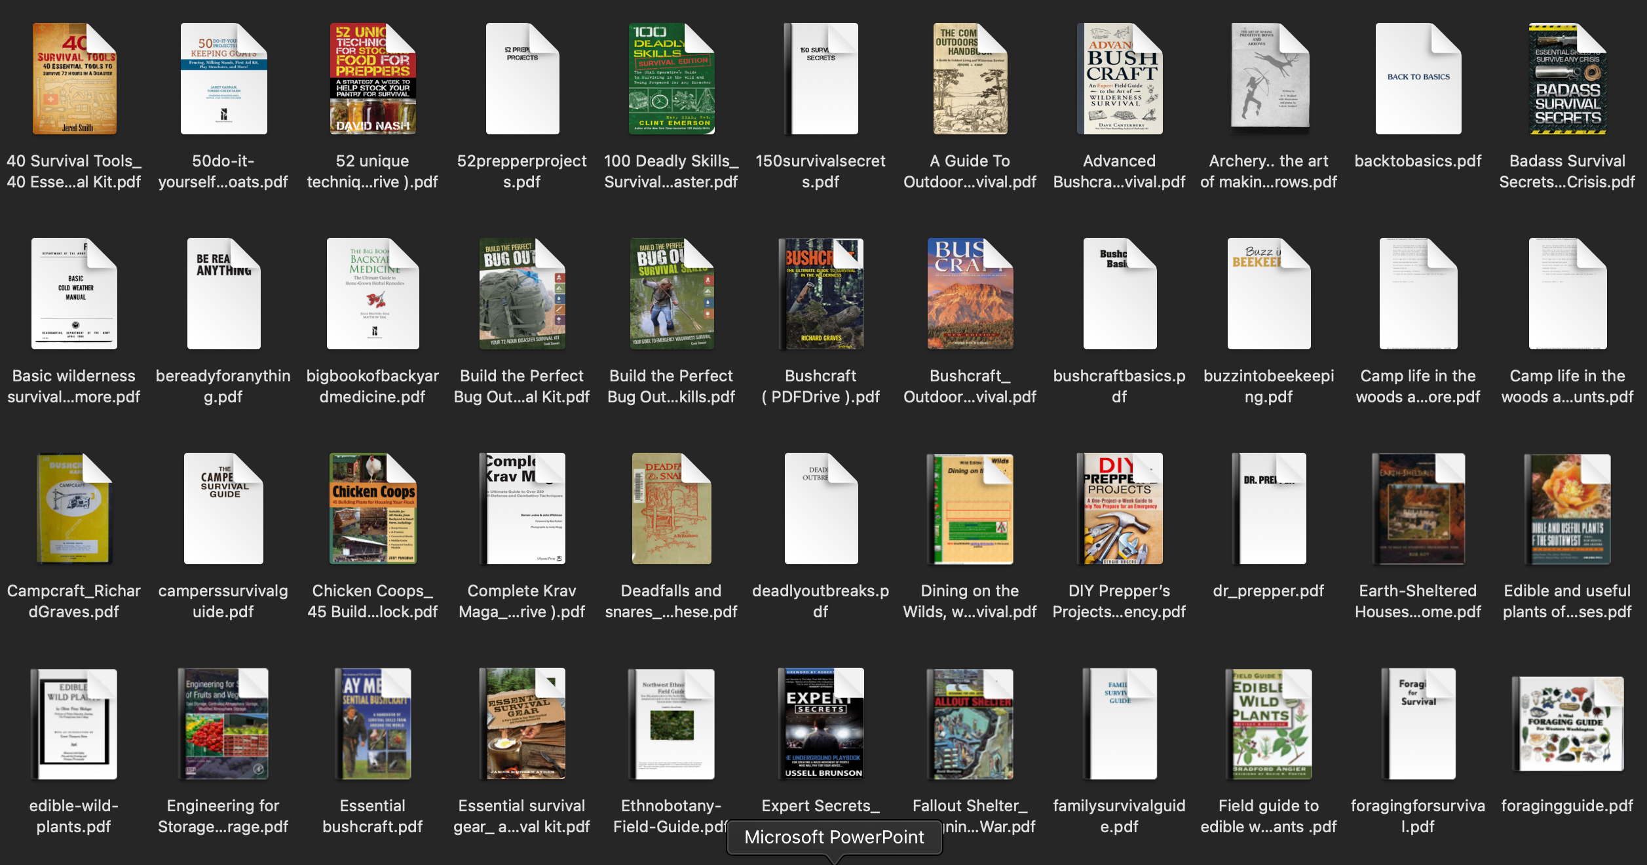Screen dimensions: 1647x865
Task: Select bushcraftbasics.pdf file icon
Action: coord(1120,294)
